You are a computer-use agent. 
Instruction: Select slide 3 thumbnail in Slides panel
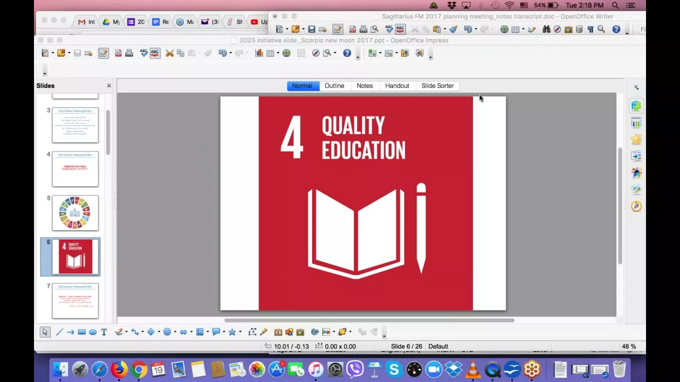[x=75, y=125]
